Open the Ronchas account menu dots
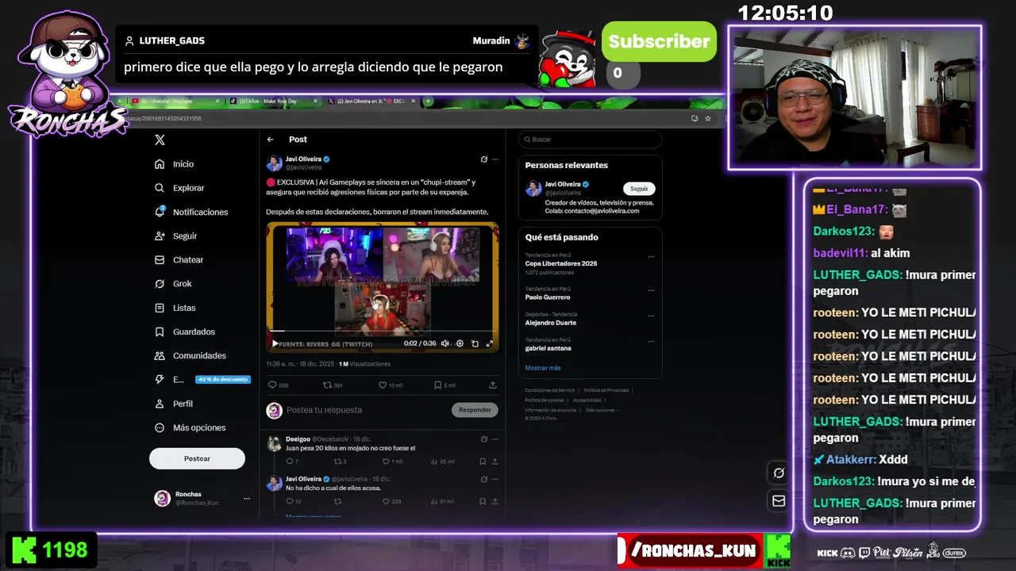Screen dimensions: 1016x571 pos(247,499)
